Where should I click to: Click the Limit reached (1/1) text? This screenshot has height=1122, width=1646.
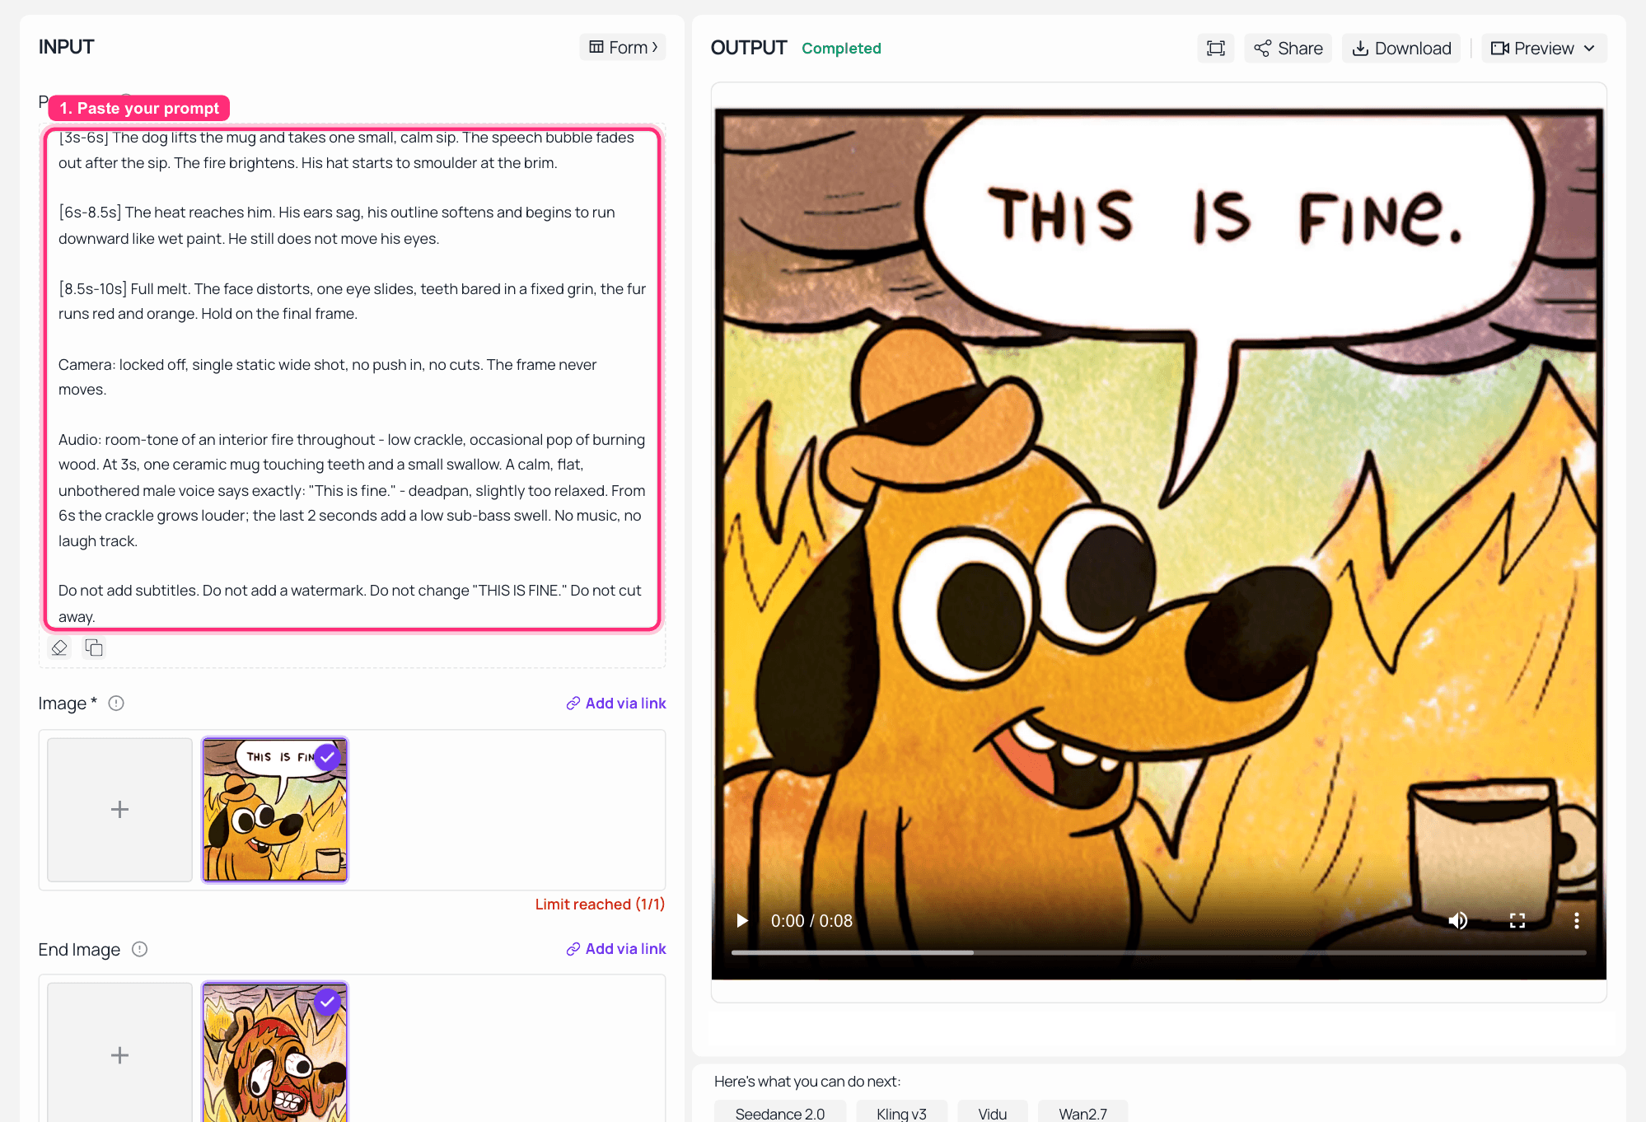pyautogui.click(x=600, y=904)
